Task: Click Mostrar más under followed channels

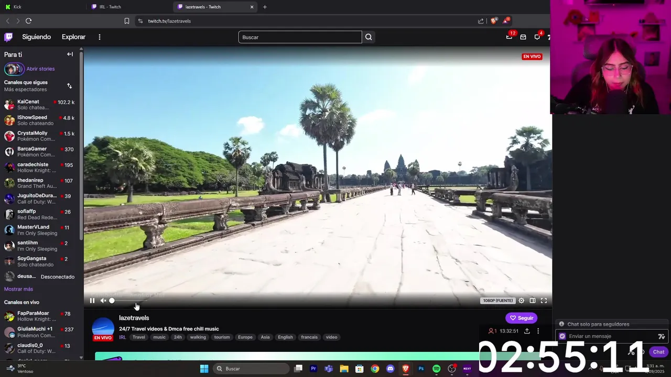Action: 18,289
